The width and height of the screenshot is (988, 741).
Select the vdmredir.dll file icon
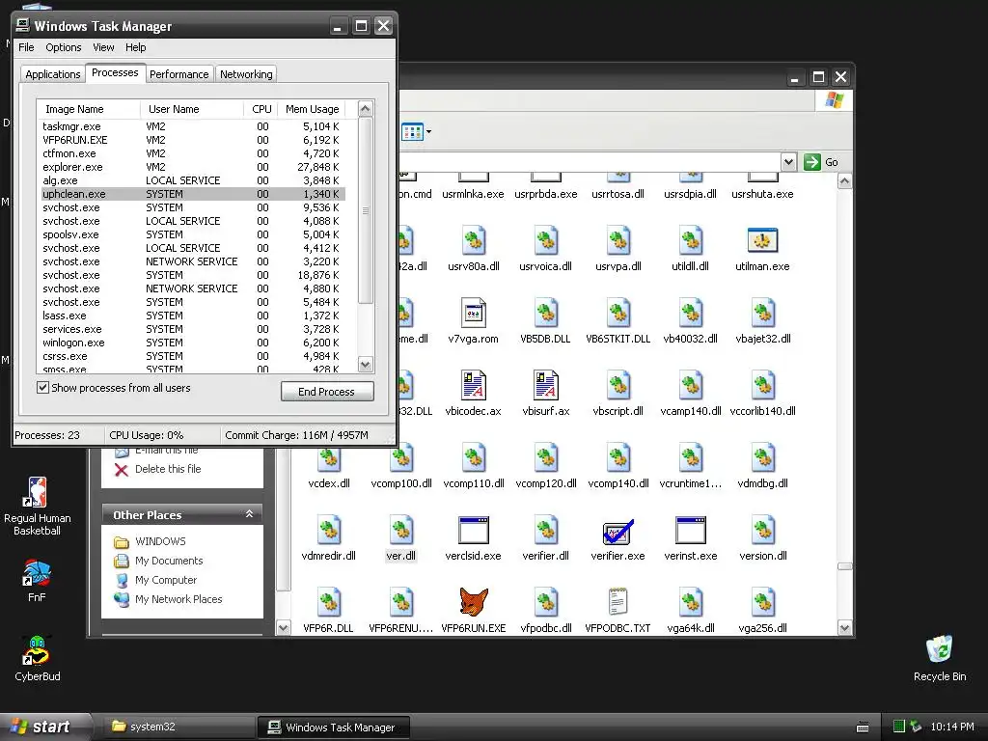pyautogui.click(x=329, y=531)
